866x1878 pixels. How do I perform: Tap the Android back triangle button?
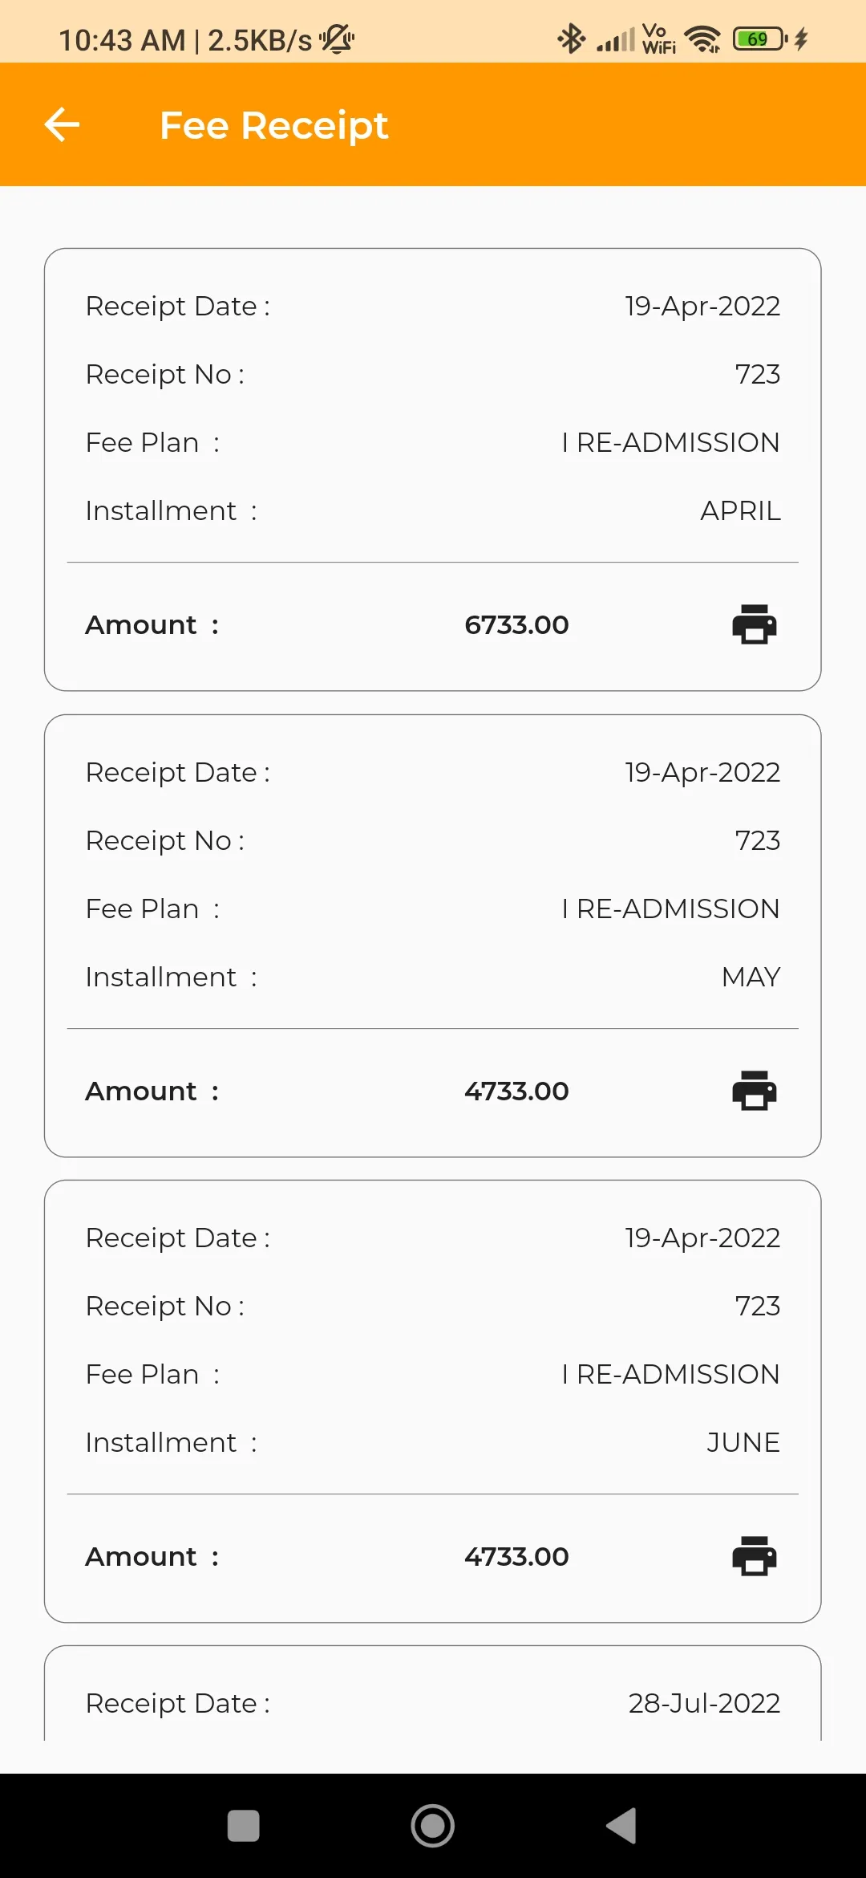pyautogui.click(x=621, y=1826)
